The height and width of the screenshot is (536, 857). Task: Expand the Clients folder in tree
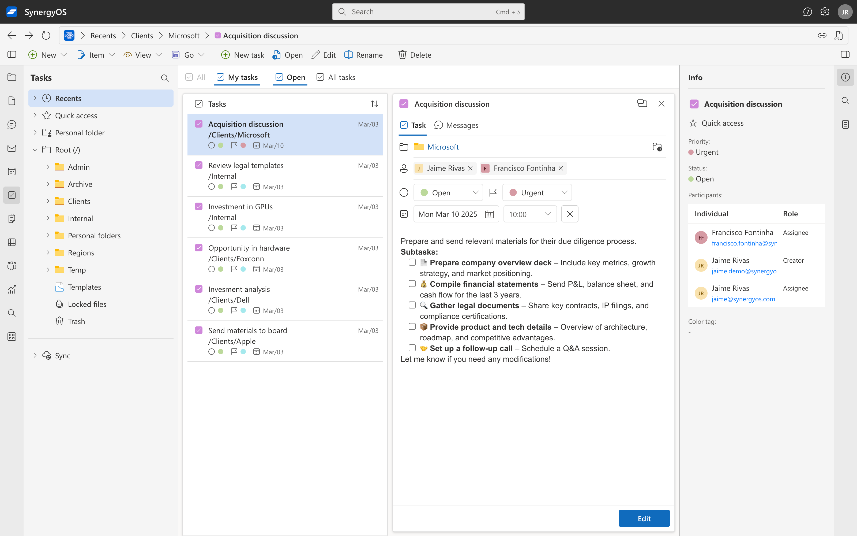(x=48, y=201)
